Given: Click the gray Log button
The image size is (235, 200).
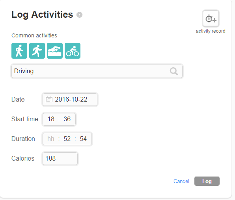Looking at the screenshot, I should [x=207, y=181].
